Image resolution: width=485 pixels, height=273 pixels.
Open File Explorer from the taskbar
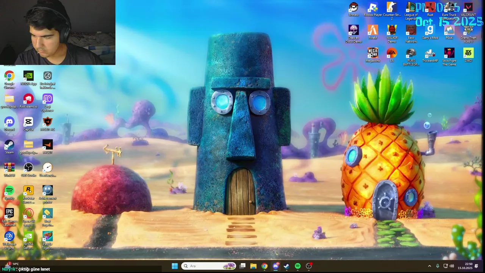253,266
